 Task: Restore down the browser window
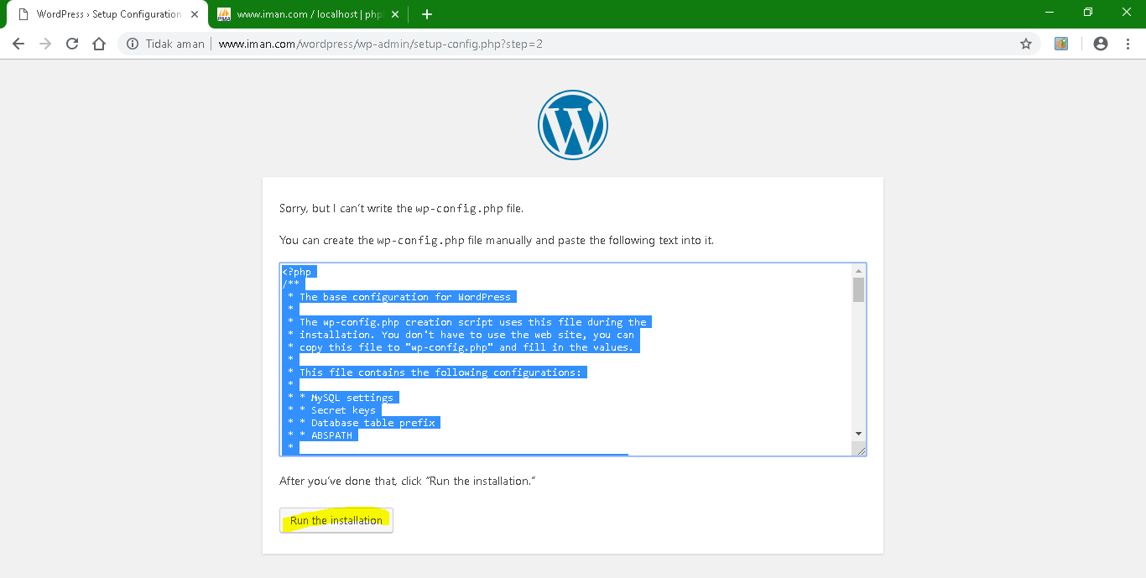point(1088,12)
